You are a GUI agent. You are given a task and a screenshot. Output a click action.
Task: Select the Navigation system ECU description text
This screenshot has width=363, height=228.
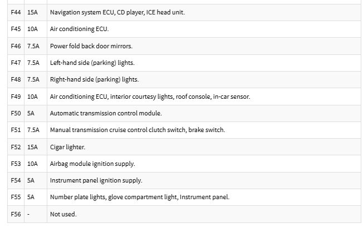tap(117, 12)
